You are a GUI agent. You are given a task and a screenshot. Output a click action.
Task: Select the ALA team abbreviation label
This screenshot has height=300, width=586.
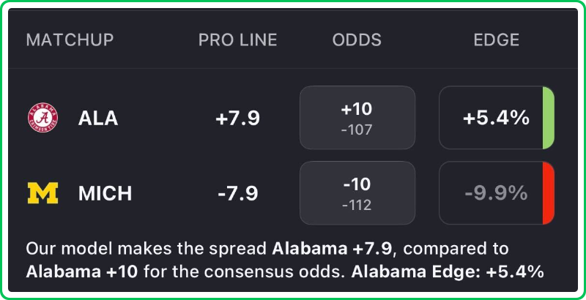(x=98, y=119)
